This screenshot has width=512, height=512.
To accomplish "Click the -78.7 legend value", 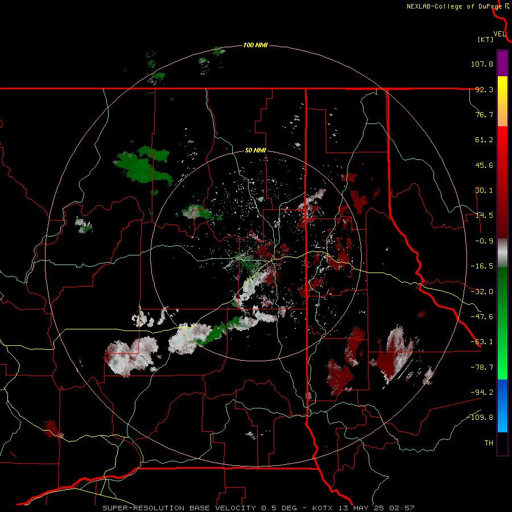I will 482,368.
